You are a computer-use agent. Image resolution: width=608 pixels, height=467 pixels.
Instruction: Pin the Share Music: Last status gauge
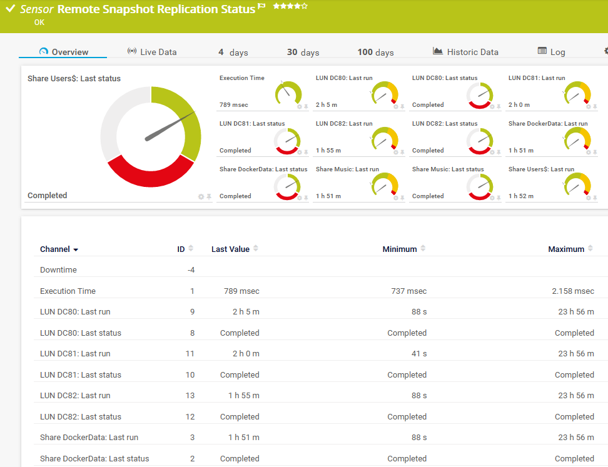498,198
